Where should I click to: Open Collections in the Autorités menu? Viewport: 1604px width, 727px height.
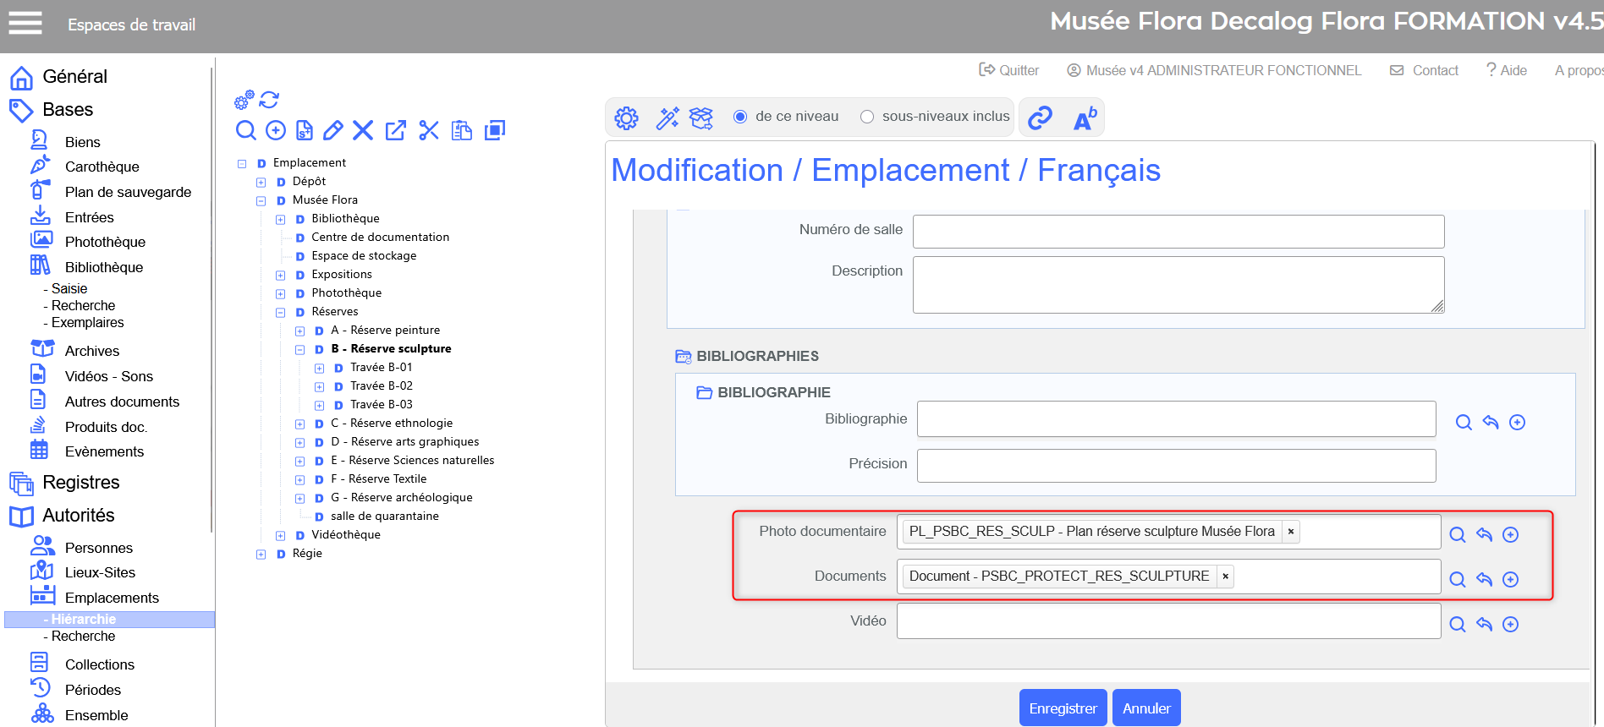[x=99, y=664]
